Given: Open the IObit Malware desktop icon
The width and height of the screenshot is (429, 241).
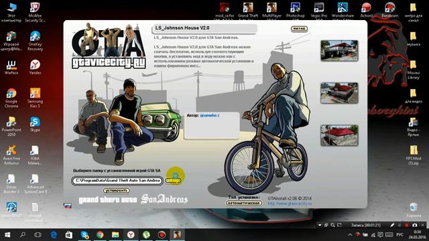Looking at the screenshot, I should click(35, 155).
